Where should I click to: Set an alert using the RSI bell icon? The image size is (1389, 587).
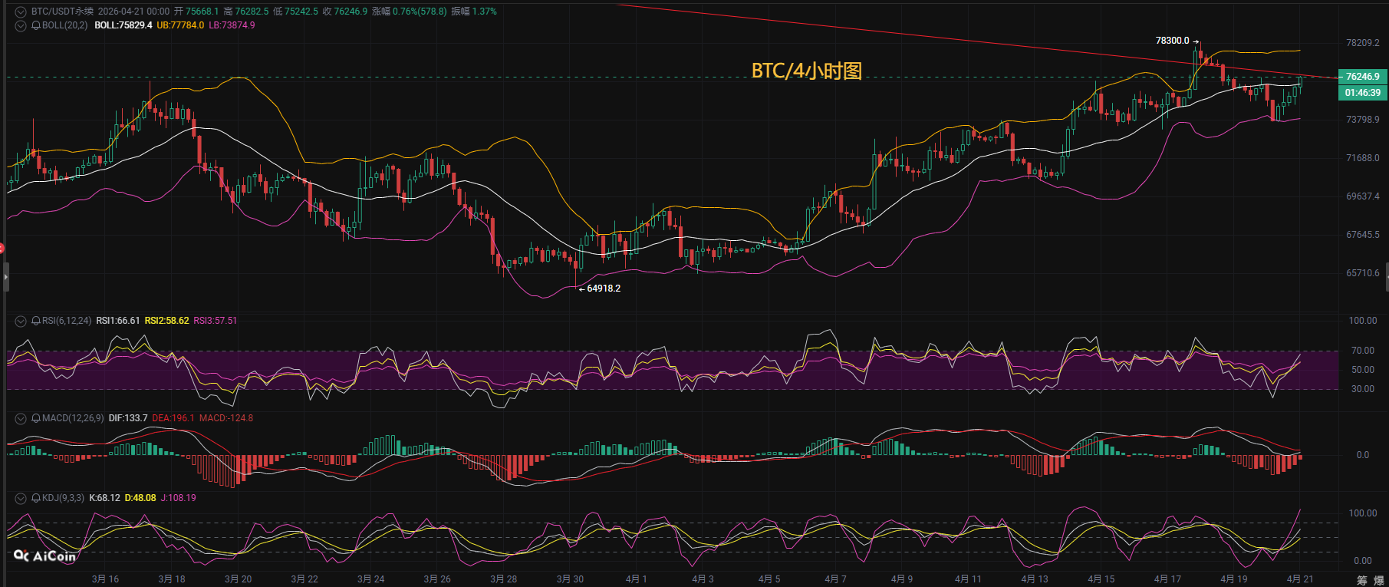tap(36, 321)
